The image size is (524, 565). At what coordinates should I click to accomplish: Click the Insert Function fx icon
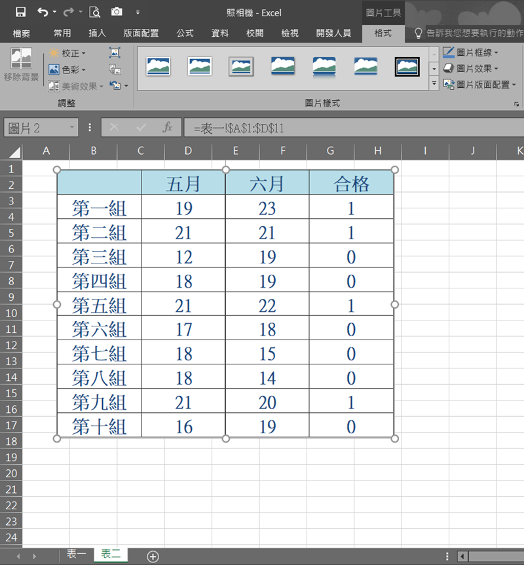[x=167, y=127]
